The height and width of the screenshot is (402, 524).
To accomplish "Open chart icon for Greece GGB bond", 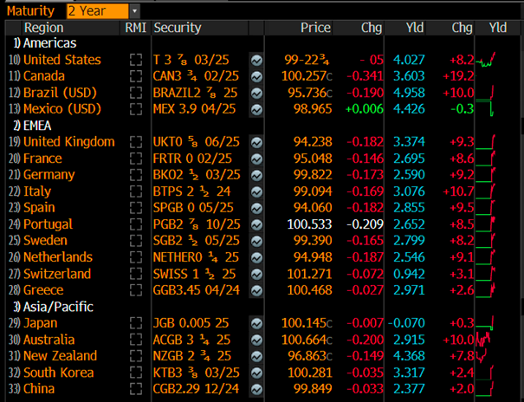I will (256, 290).
